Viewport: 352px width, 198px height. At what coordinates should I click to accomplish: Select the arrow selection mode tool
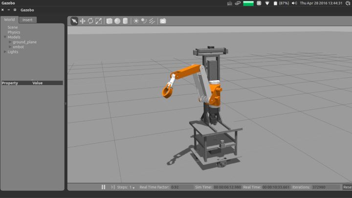tap(74, 21)
